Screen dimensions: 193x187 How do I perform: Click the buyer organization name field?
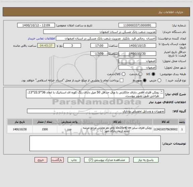click(100, 32)
